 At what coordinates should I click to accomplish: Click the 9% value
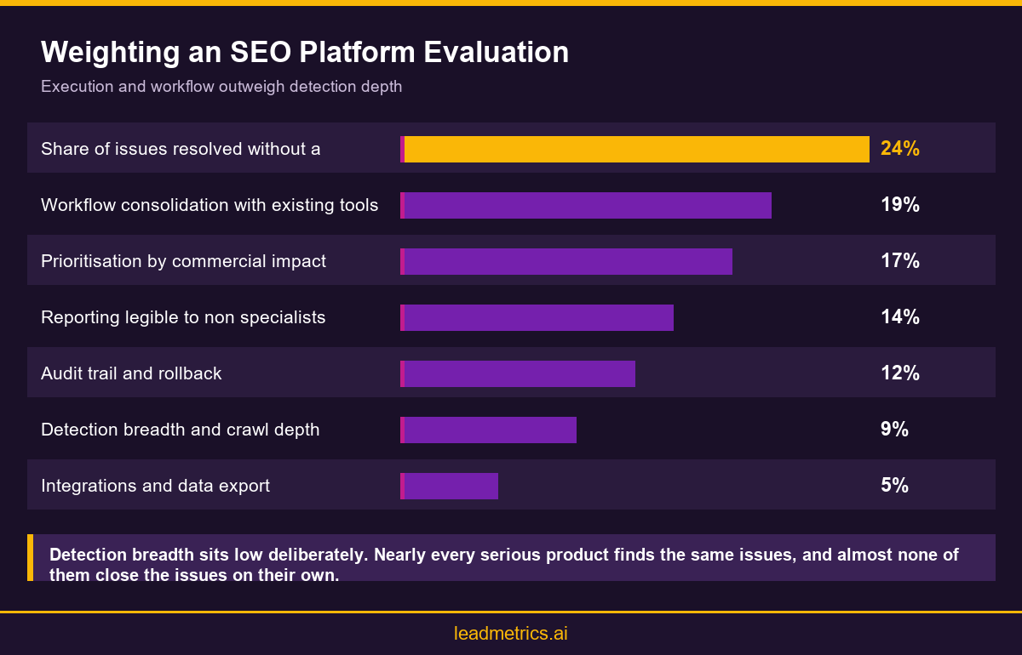click(894, 430)
